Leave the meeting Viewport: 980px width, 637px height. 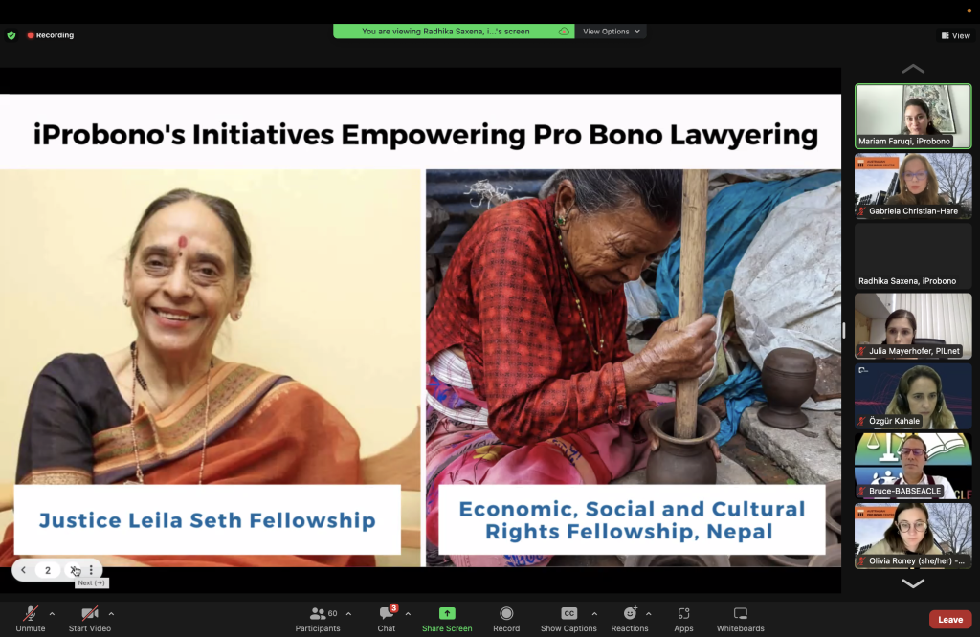point(950,620)
